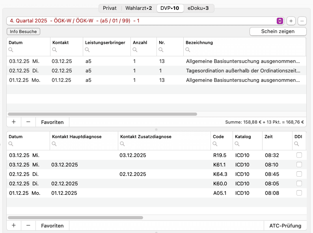Select the 01.12.25 Allgemeine Basisuntersuchung row
The image size is (313, 233).
[156, 80]
